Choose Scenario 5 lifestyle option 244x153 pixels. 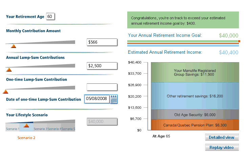tap(68, 129)
